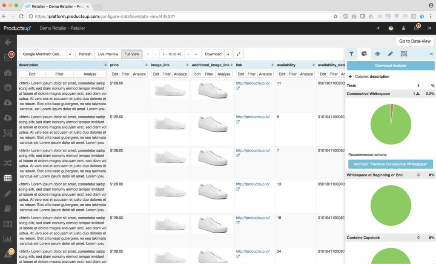Toggle the eye visibility panel tab
Image resolution: width=436 pixels, height=264 pixels.
[x=377, y=54]
